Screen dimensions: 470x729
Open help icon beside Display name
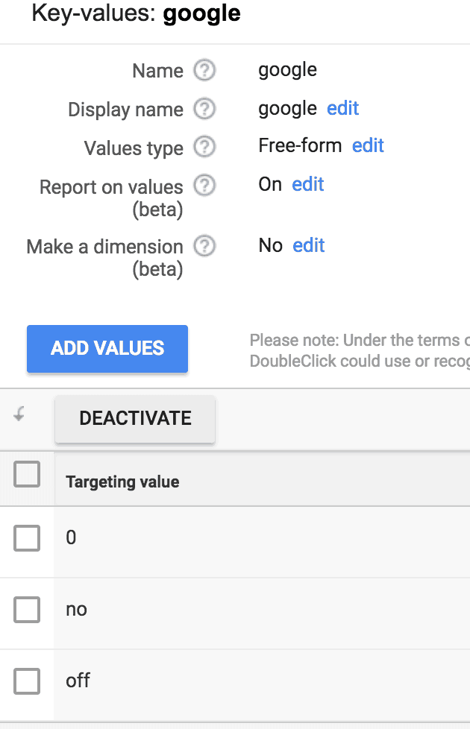pyautogui.click(x=204, y=109)
